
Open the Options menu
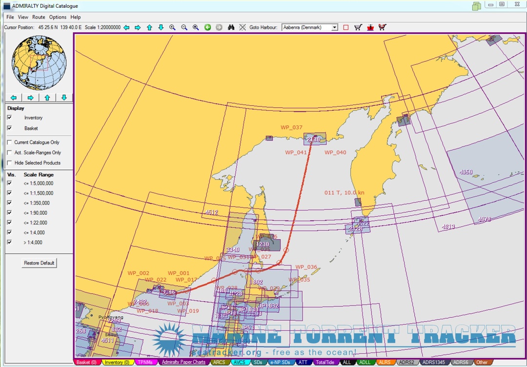coord(58,17)
